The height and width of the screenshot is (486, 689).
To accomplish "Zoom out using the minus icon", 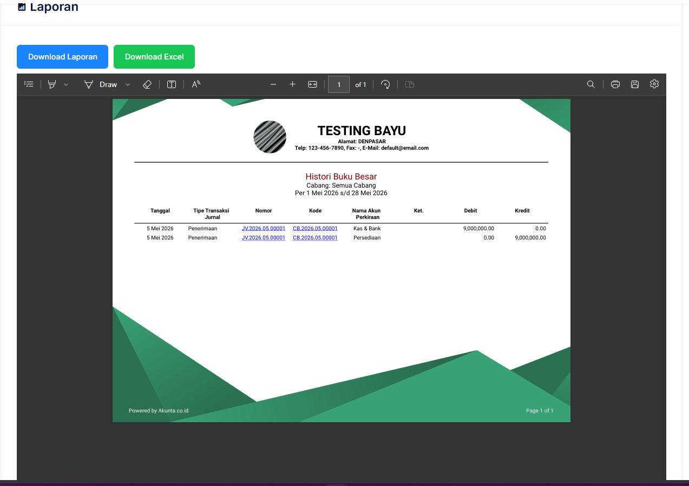I will point(273,84).
